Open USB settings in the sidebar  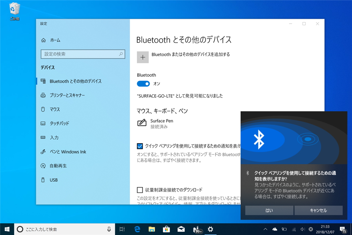pos(54,180)
